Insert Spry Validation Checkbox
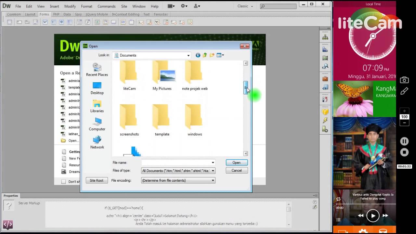Screen dimensions: 416x234 click(x=157, y=22)
